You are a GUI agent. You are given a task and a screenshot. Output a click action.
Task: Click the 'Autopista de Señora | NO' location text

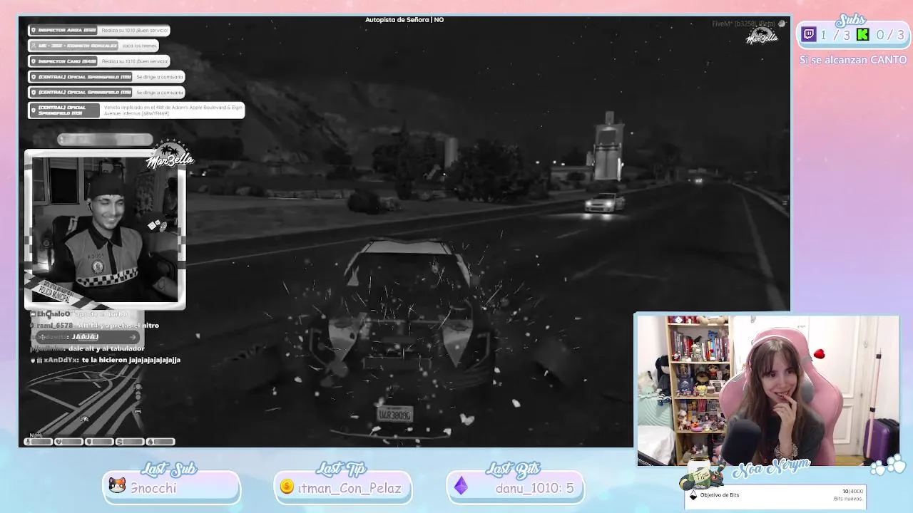click(404, 20)
